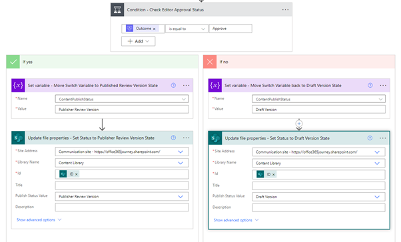
Task: Expand Site Address dropdown in Publisher Review card
Action: click(x=181, y=152)
